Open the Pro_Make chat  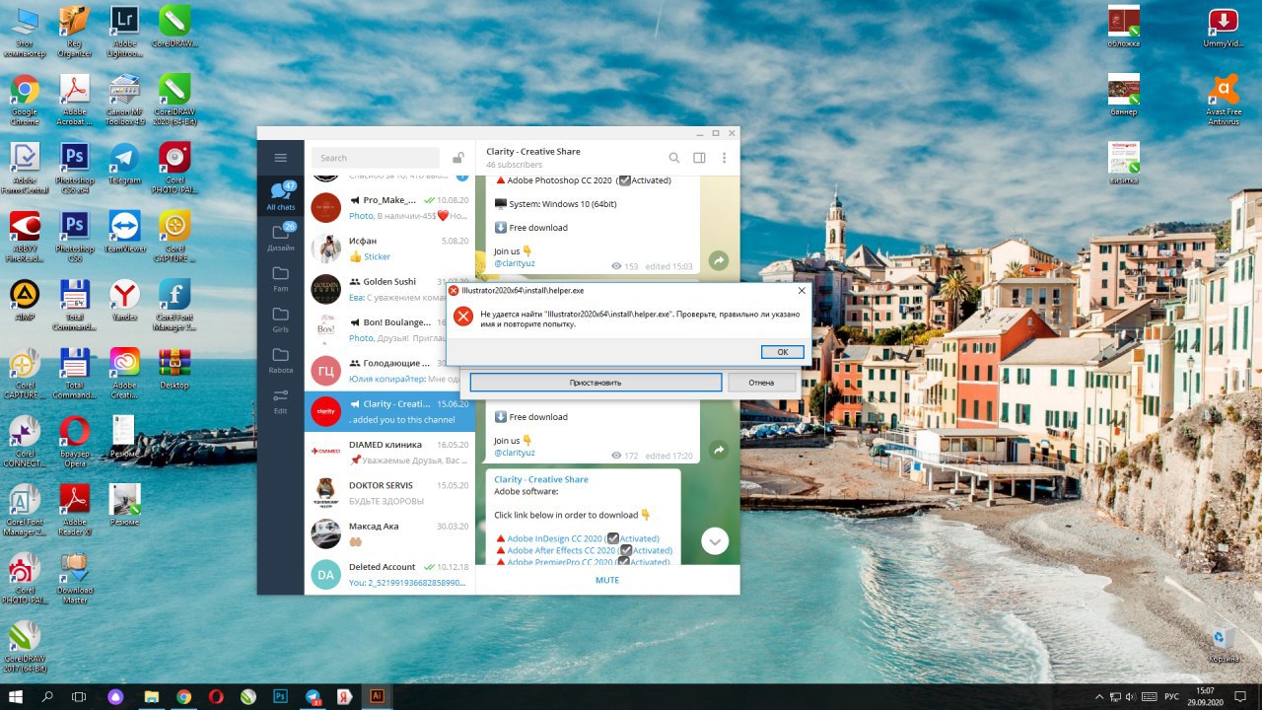(389, 207)
